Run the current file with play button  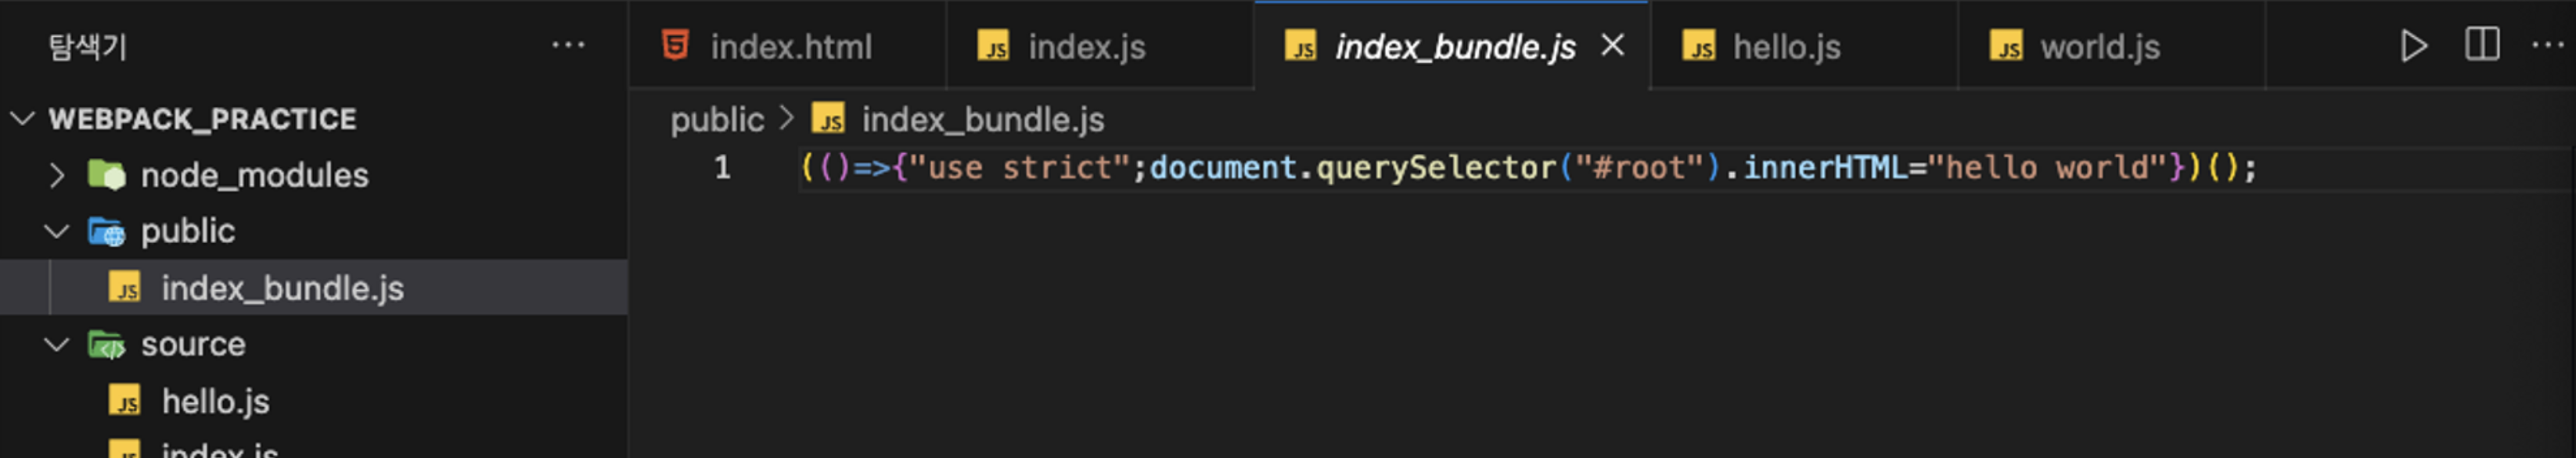(2413, 46)
